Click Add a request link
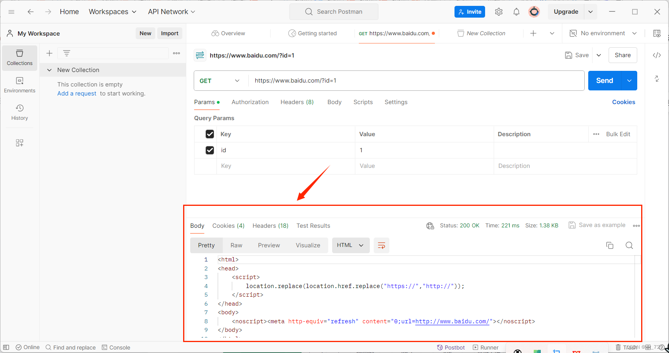The image size is (669, 353). click(x=77, y=94)
